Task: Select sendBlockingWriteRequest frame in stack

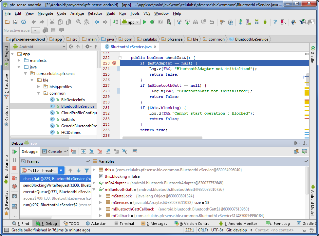Action: coord(57,185)
